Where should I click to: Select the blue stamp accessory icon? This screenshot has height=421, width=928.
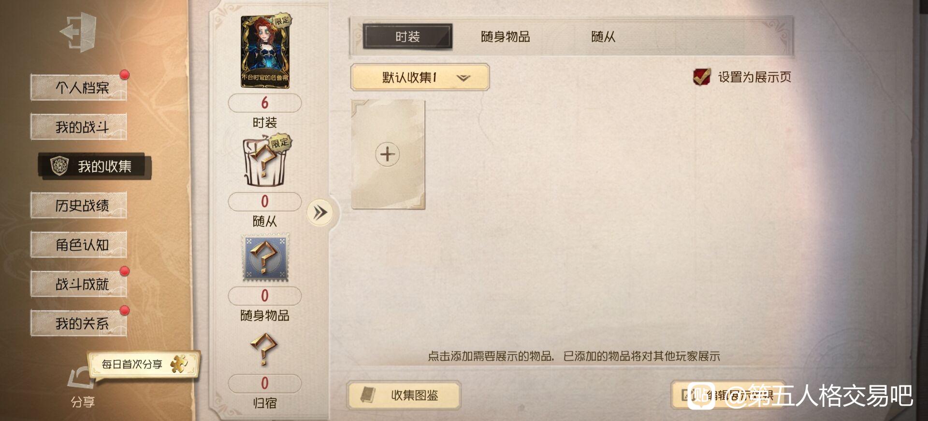point(265,258)
